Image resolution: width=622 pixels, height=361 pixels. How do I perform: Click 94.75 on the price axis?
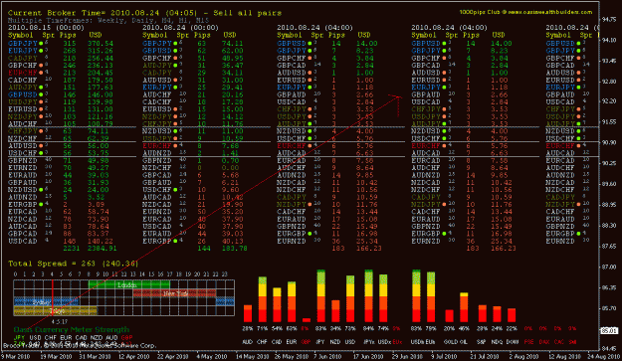[x=609, y=20]
